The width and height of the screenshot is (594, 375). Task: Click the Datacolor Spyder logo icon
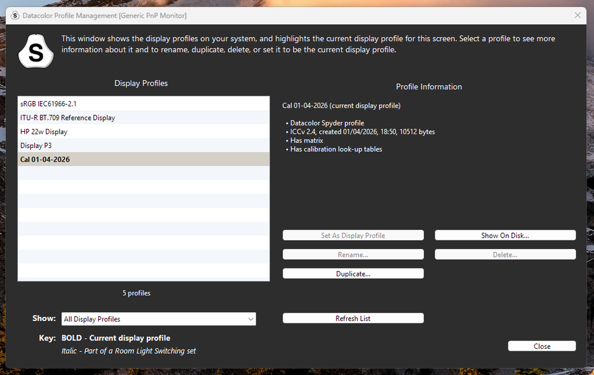point(36,51)
